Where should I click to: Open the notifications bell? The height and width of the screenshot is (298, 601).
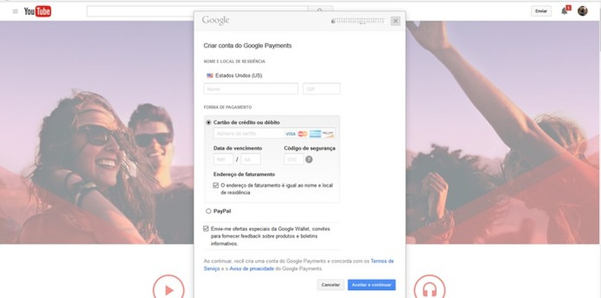point(564,11)
